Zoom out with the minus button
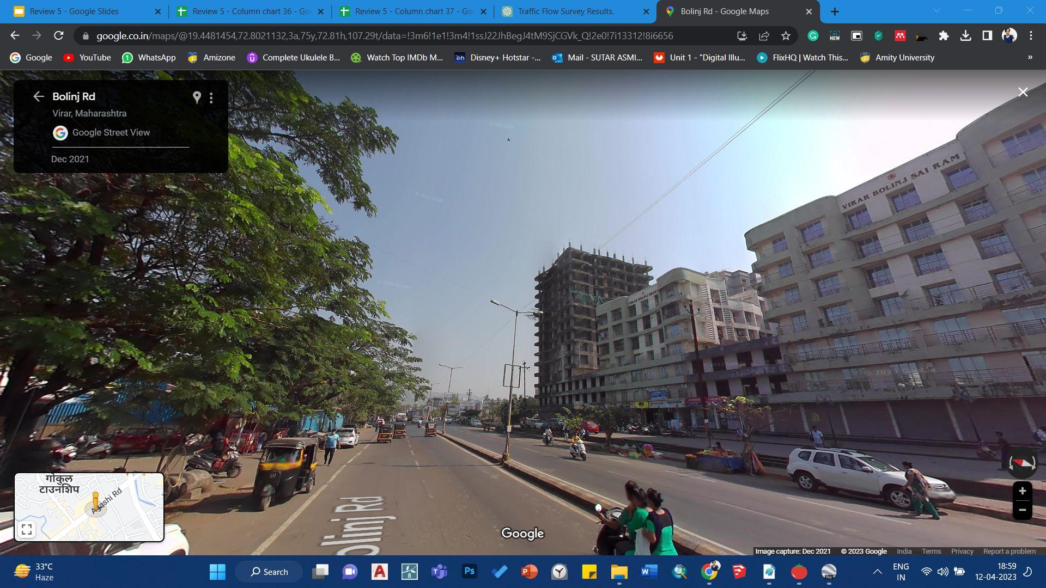Image resolution: width=1046 pixels, height=588 pixels. coord(1022,510)
